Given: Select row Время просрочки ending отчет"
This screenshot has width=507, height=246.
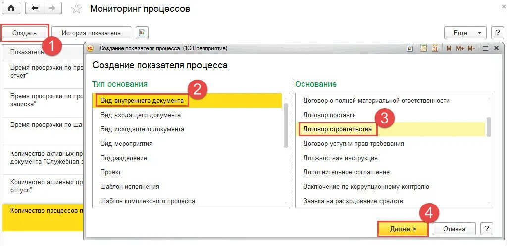Looking at the screenshot, I should (44, 74).
